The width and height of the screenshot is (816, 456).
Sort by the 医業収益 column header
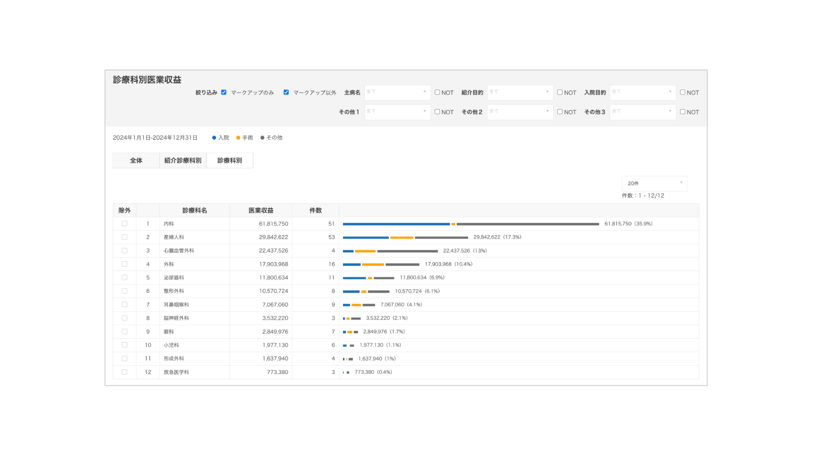coord(261,210)
